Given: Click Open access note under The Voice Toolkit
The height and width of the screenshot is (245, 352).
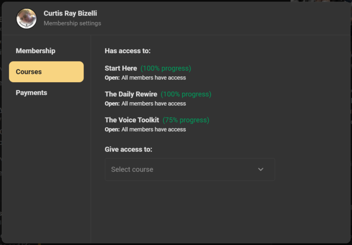Looking at the screenshot, I should point(145,130).
